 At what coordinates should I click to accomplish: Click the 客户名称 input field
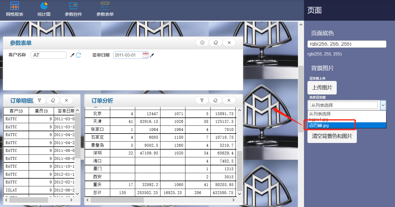click(49, 55)
